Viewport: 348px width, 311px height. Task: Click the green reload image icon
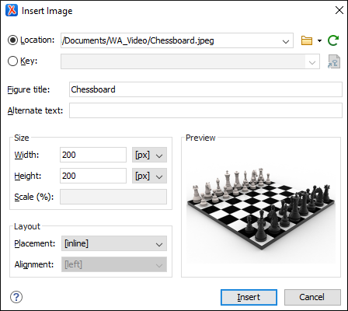pos(333,40)
